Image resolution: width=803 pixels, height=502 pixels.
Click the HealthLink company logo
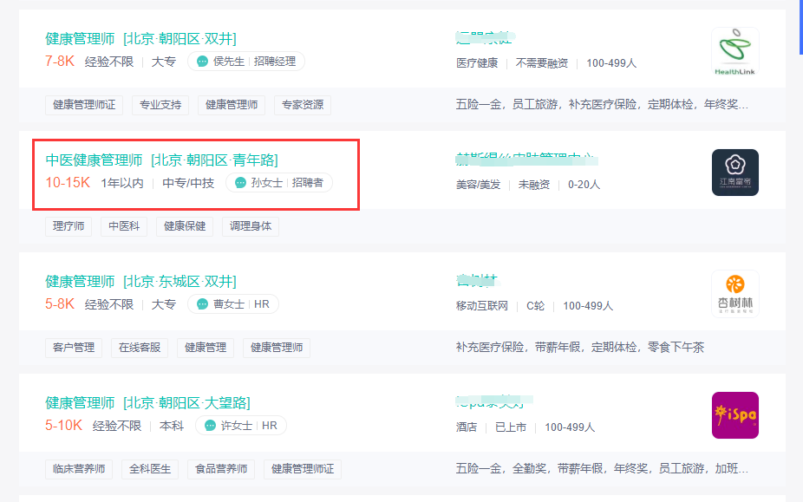click(734, 51)
